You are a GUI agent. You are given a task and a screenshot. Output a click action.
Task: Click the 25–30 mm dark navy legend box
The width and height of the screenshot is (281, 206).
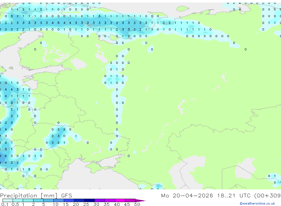[x=89, y=200]
